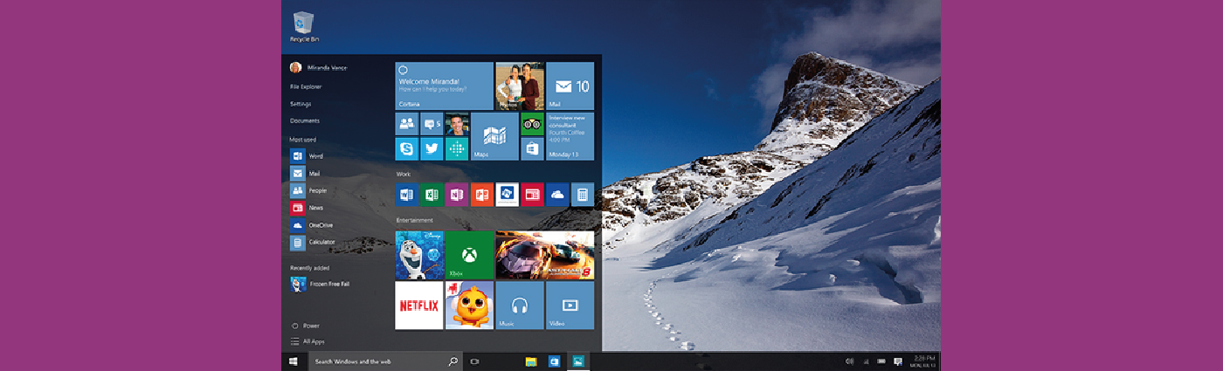Open the teal Fitbit tile
The height and width of the screenshot is (371, 1223).
[457, 148]
